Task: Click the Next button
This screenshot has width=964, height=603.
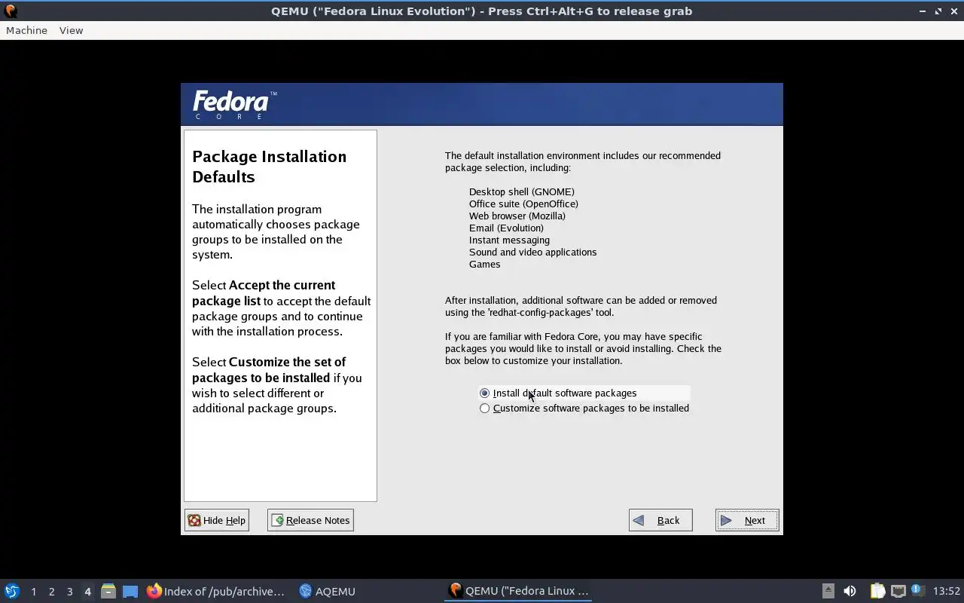Action: click(x=747, y=520)
